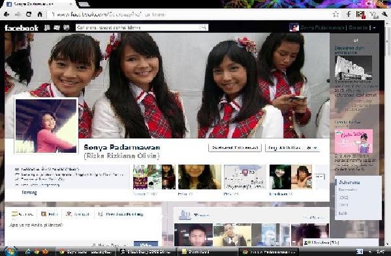Reload the page with the refresh icon
The height and width of the screenshot is (256, 391).
coord(29,14)
